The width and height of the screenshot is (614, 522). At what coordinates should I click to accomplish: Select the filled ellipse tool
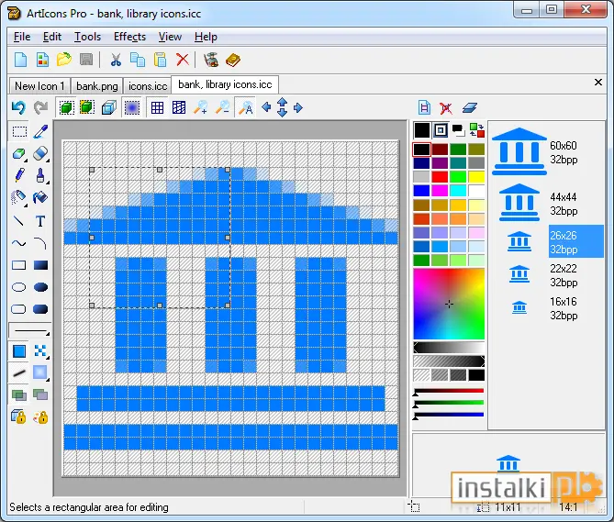pos(40,287)
